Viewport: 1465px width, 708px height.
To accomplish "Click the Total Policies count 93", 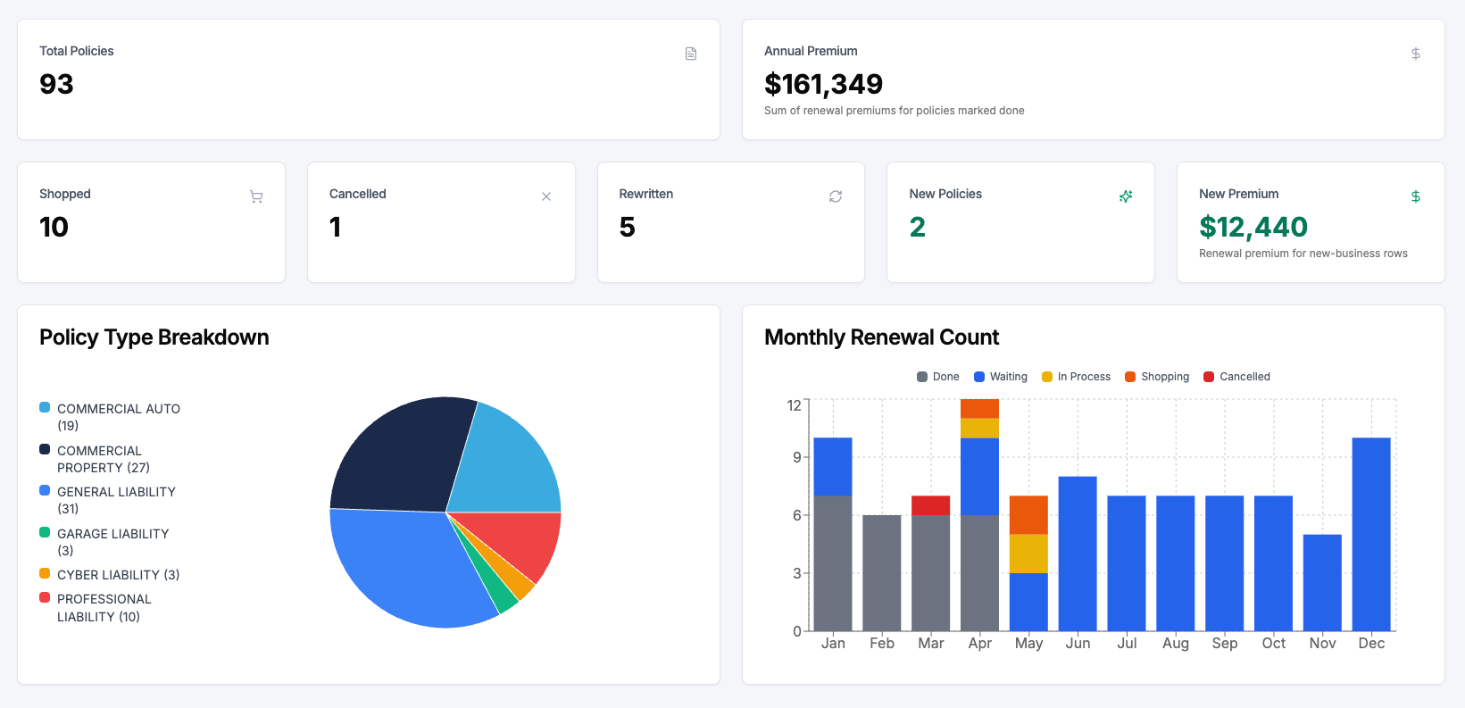I will pos(56,84).
